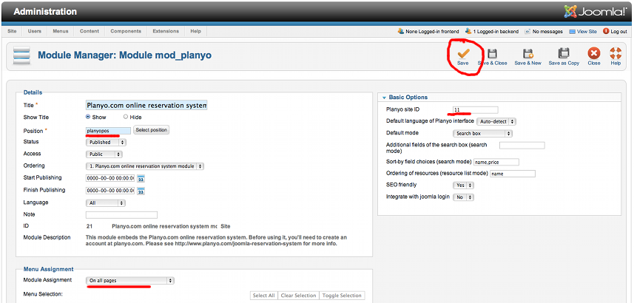Open the Access dropdown set to Public
The height and width of the screenshot is (303, 634).
(104, 154)
